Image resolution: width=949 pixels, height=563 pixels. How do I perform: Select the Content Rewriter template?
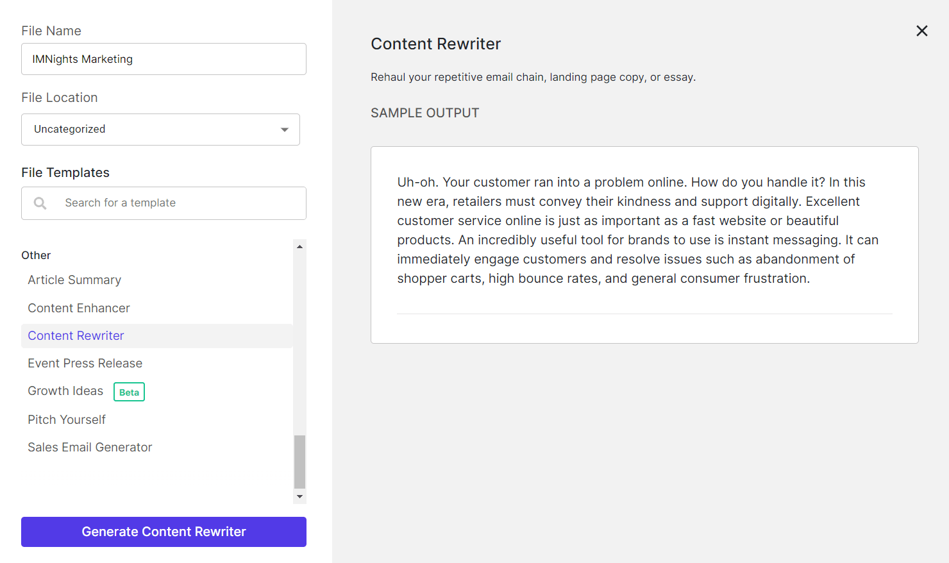(76, 336)
